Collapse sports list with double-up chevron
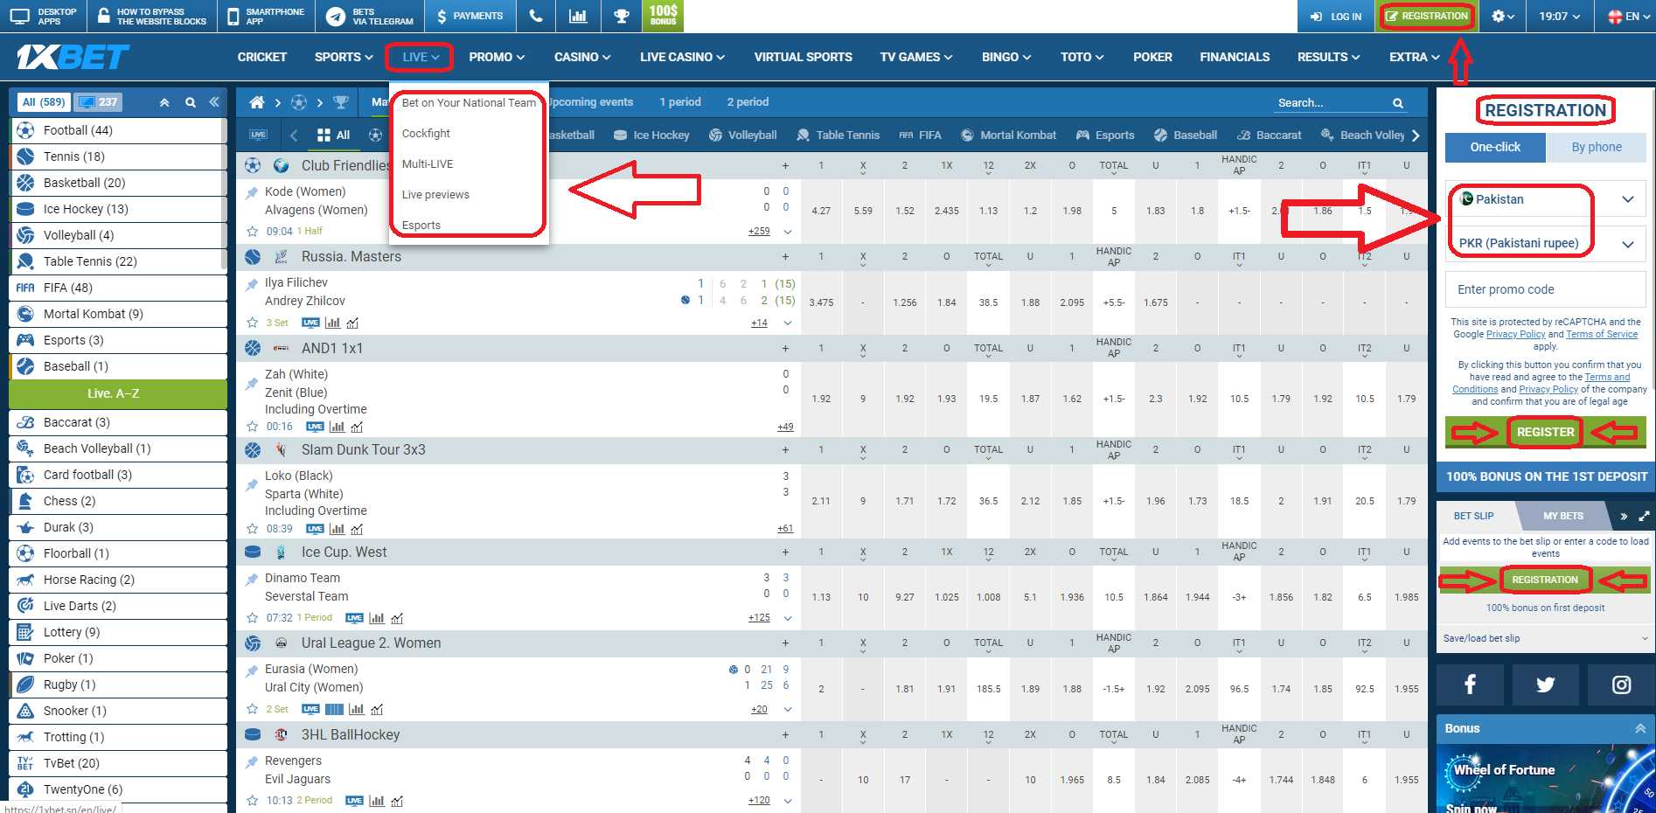1656x813 pixels. [164, 102]
